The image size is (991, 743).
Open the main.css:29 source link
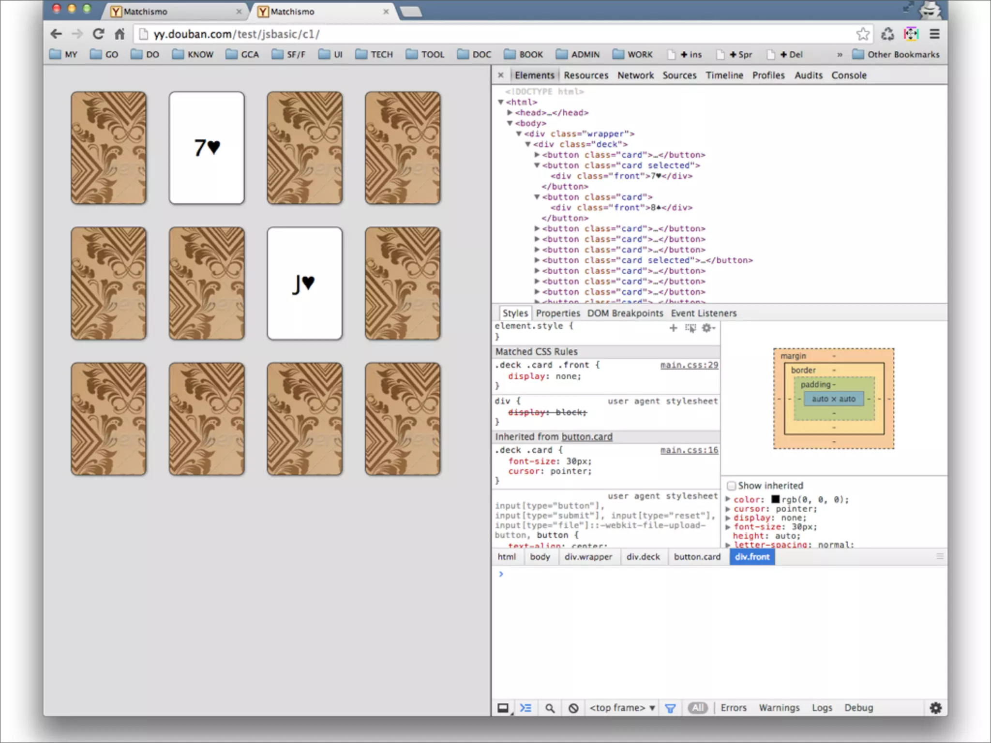click(689, 365)
